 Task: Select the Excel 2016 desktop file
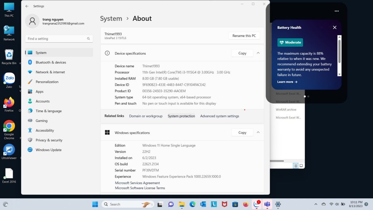[x=9, y=175]
